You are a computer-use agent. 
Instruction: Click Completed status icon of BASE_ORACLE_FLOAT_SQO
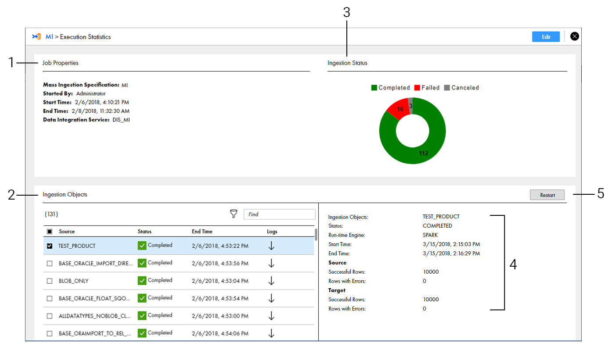click(x=142, y=298)
